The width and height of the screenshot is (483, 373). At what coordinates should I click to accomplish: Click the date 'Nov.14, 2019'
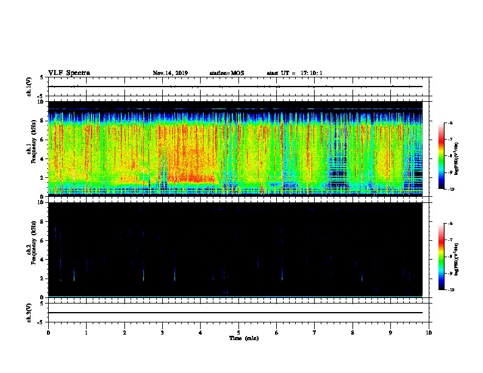point(170,73)
